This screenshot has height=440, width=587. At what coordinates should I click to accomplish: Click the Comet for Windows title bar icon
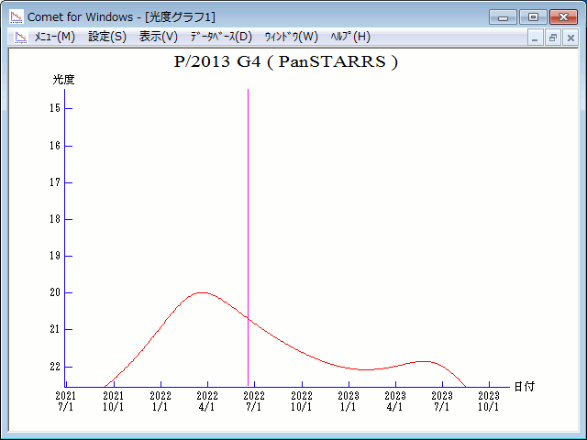click(x=16, y=16)
